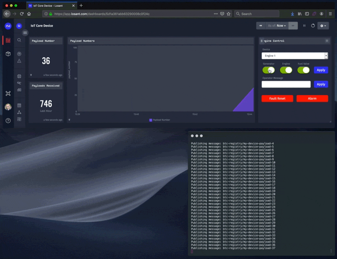Click the data table sidebar icon
The width and height of the screenshot is (337, 259).
[x=19, y=105]
